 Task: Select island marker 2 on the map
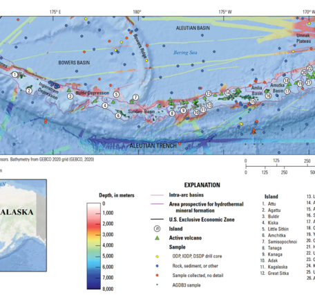pyautogui.click(x=29, y=91)
